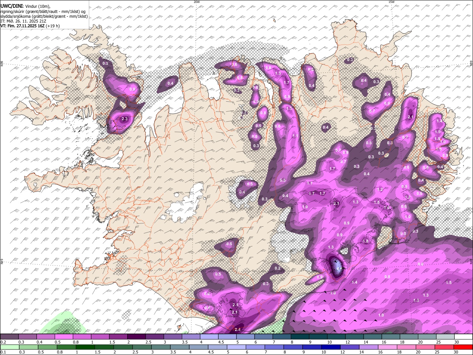Pick the upper legend swatch starting at 4
The image size is (473, 355).
tap(209, 337)
